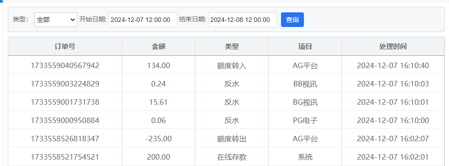
Task: Click the 订单号 column header
Action: (65, 46)
